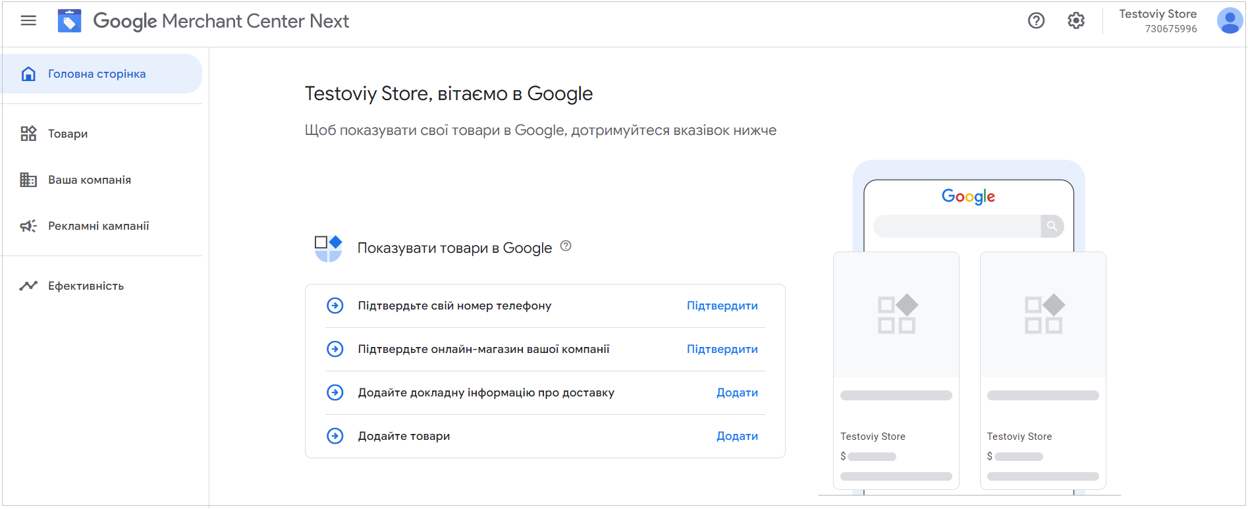1248x509 pixels.
Task: Click the arrow icon for delivery information row
Action: click(335, 392)
